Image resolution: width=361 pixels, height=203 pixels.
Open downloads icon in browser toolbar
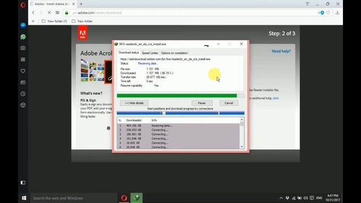337,12
